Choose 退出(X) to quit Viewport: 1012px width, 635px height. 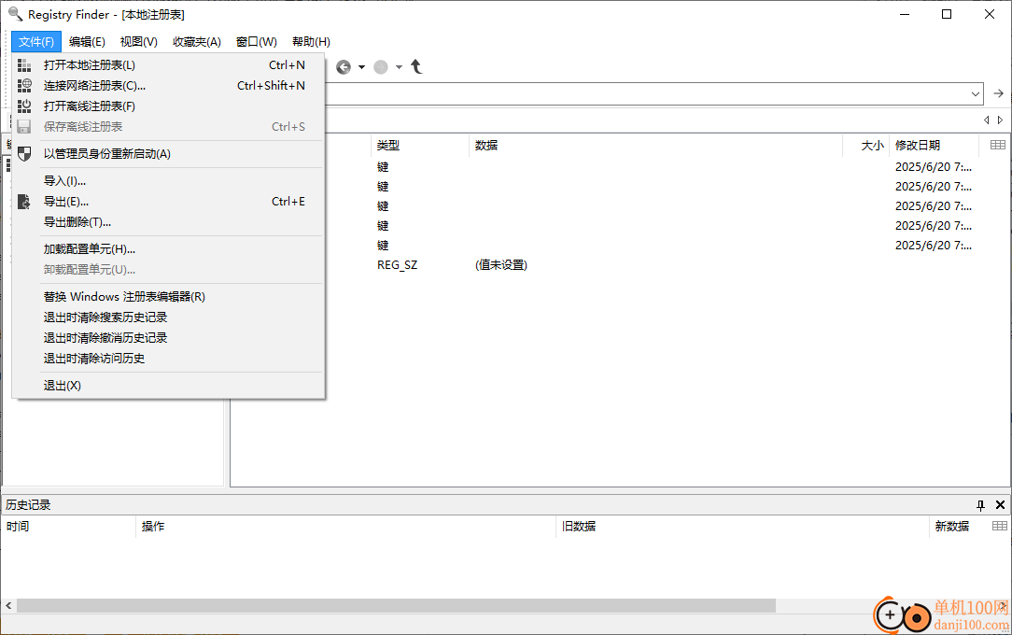tap(168, 386)
